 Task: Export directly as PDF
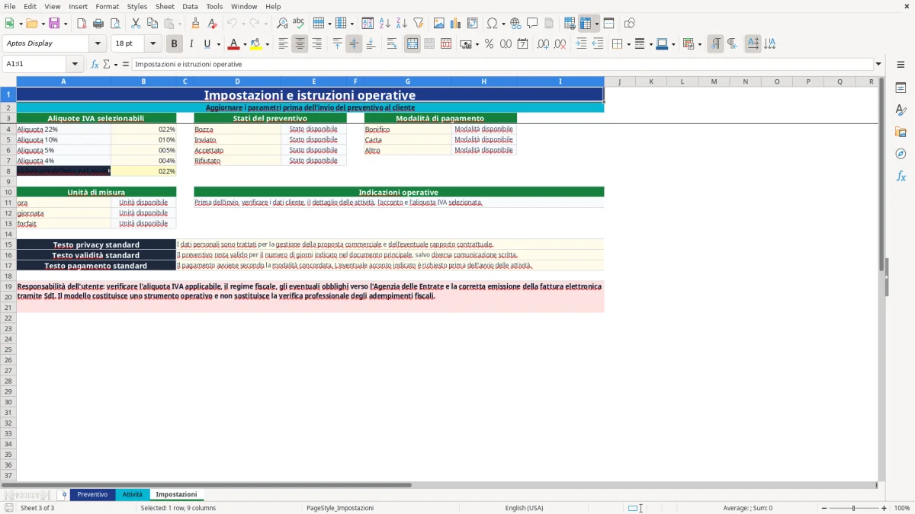click(x=82, y=24)
